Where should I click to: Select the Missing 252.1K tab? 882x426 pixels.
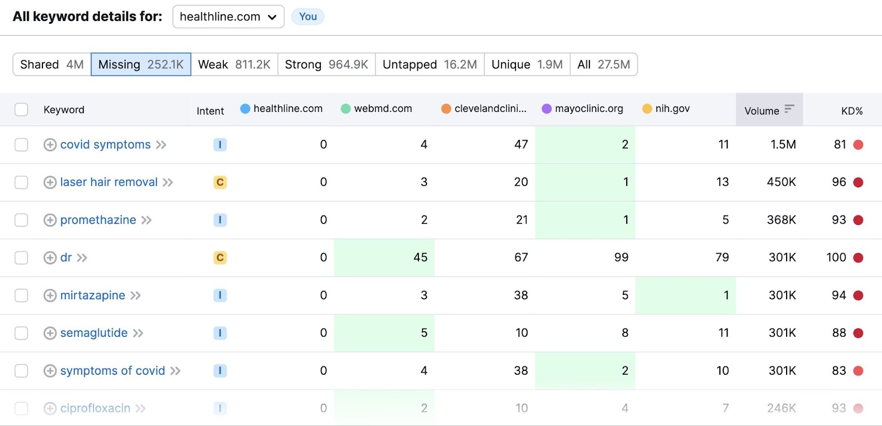coord(141,64)
